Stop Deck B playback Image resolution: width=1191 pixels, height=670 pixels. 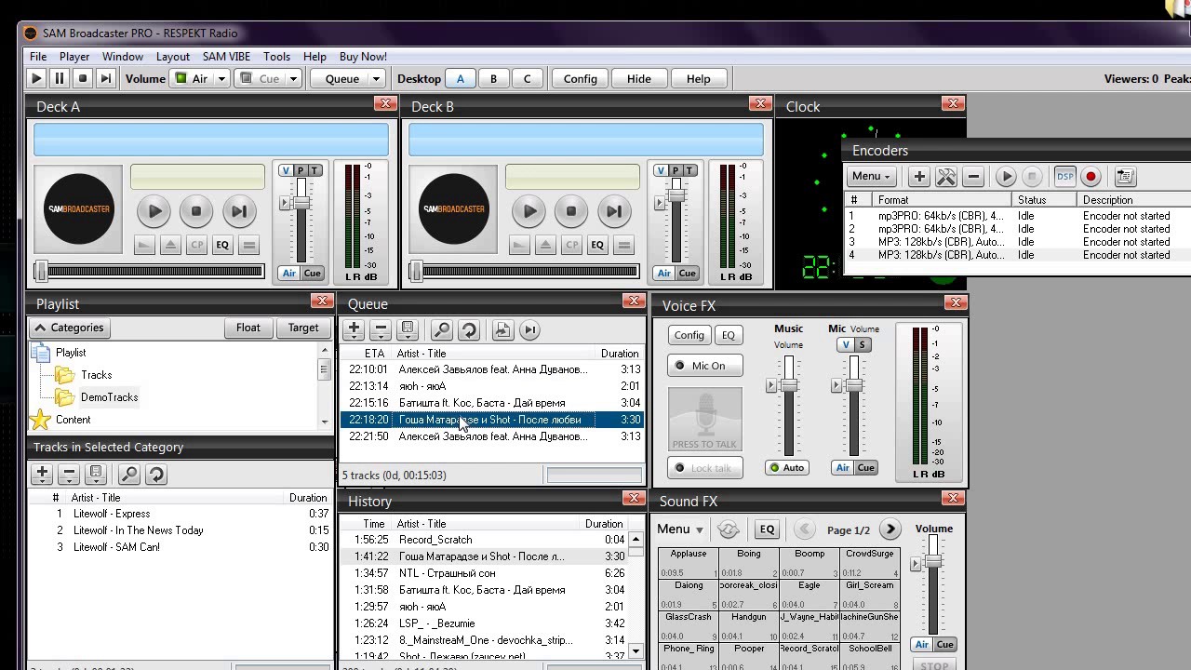[x=571, y=211]
